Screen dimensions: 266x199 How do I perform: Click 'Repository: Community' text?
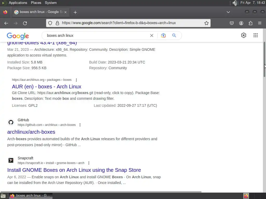coord(108,68)
